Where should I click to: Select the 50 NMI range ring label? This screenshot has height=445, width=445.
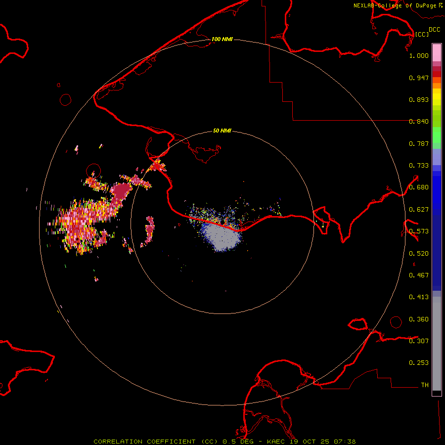[x=222, y=131]
